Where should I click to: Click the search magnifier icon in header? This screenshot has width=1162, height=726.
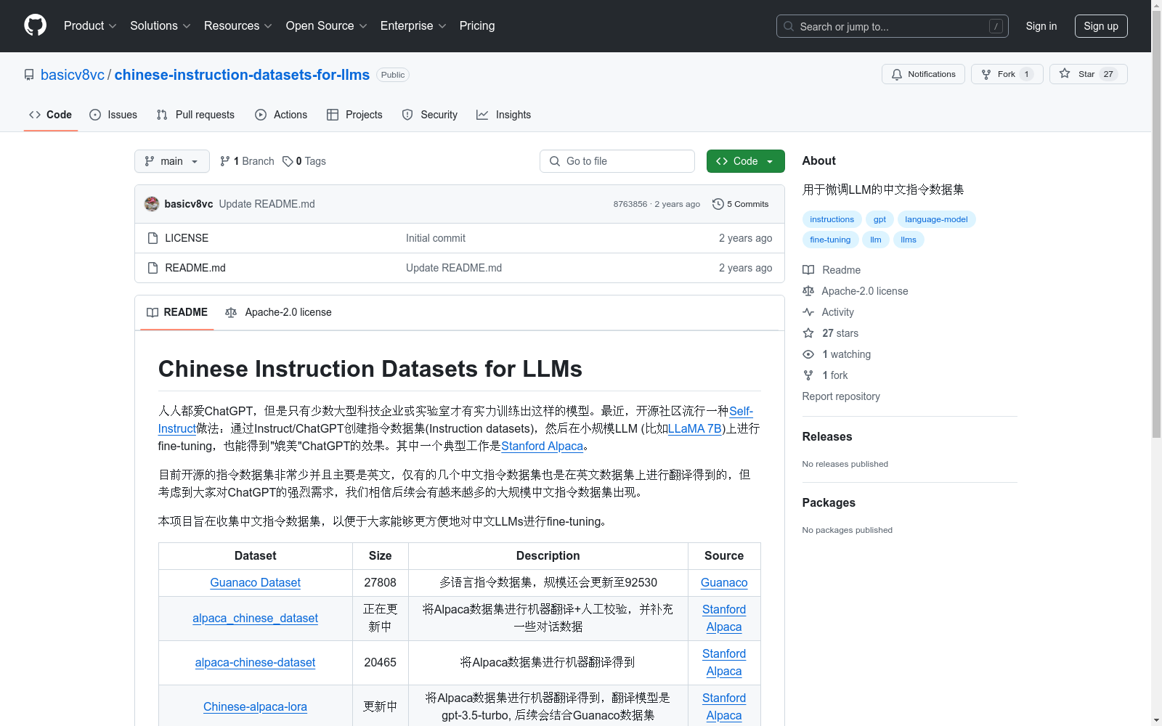(789, 26)
